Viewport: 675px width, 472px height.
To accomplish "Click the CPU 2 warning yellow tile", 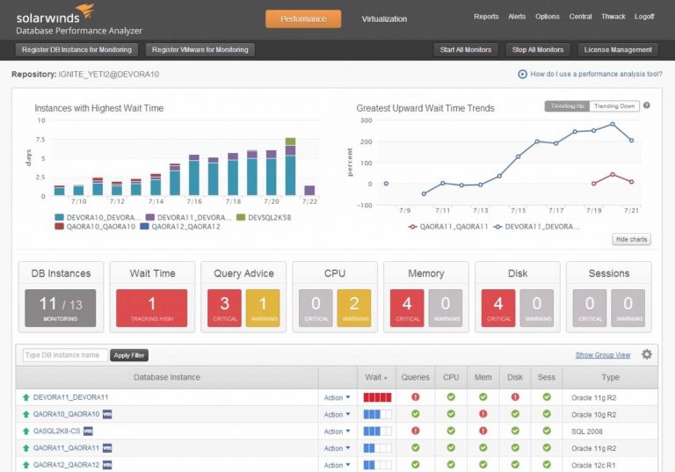I will (x=354, y=308).
